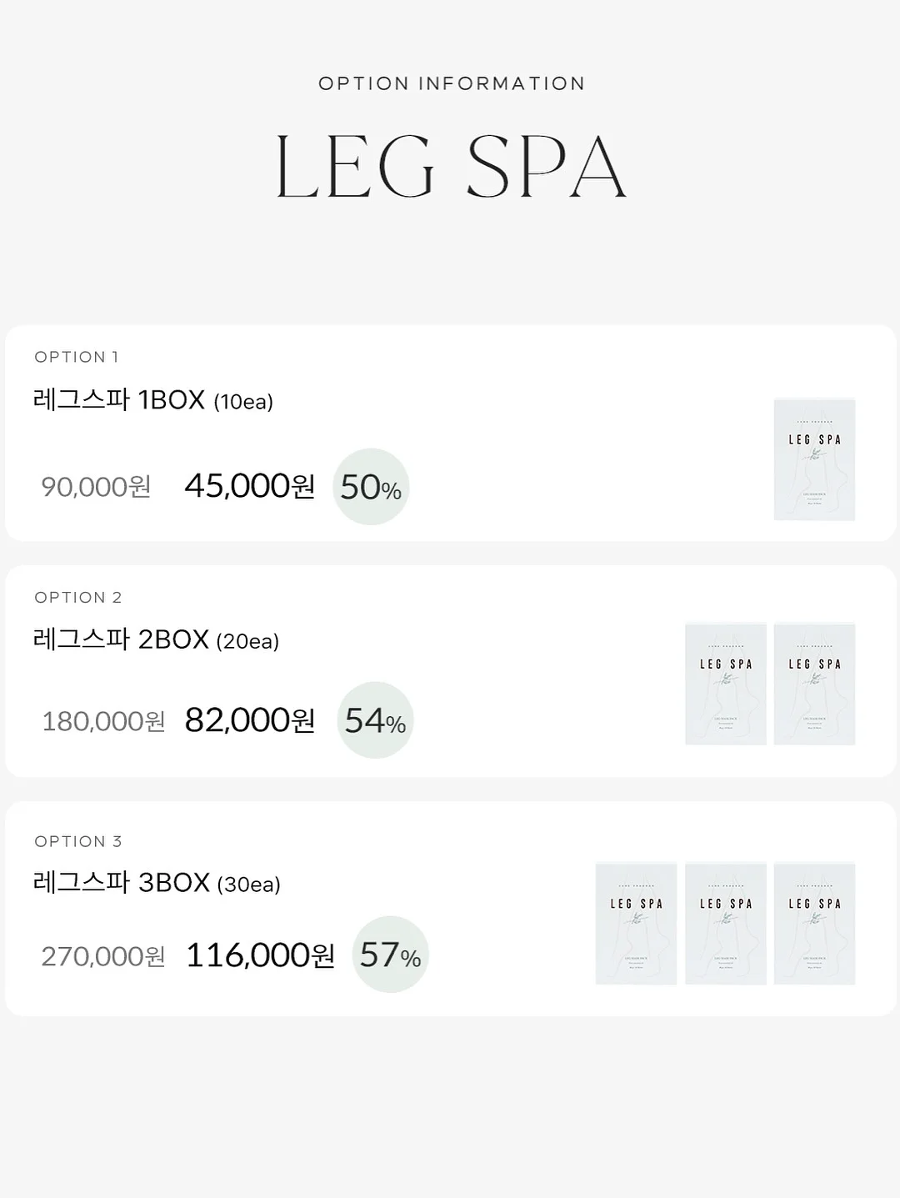Click the 82,000원 sale price
The image size is (900, 1198).
(249, 720)
